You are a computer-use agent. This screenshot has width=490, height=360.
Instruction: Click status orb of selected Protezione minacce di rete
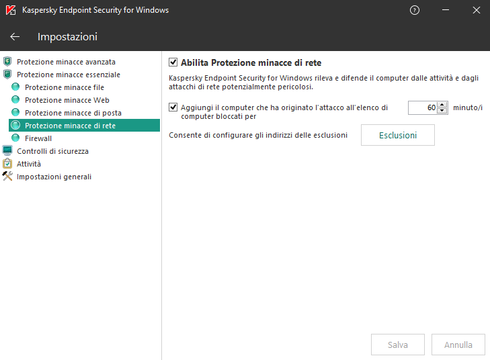pyautogui.click(x=15, y=125)
